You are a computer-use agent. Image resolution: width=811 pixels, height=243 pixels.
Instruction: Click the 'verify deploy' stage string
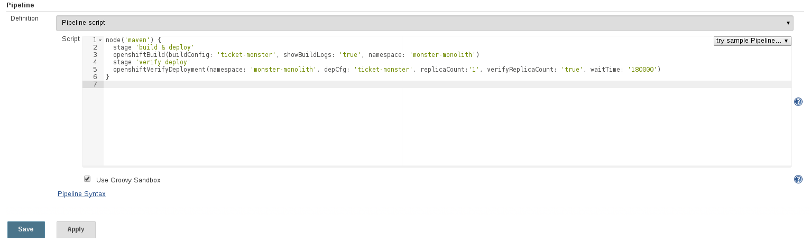(x=163, y=62)
